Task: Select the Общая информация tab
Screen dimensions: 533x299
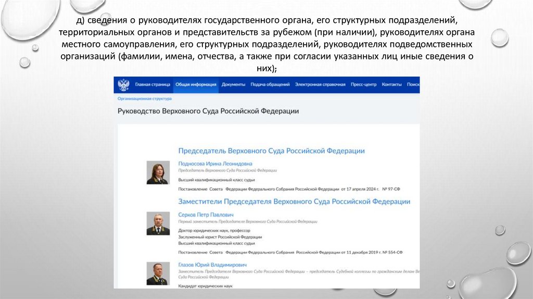Action: pos(196,84)
